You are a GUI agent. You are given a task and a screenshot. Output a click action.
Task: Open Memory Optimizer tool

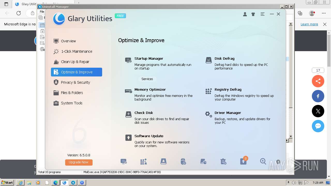click(150, 90)
